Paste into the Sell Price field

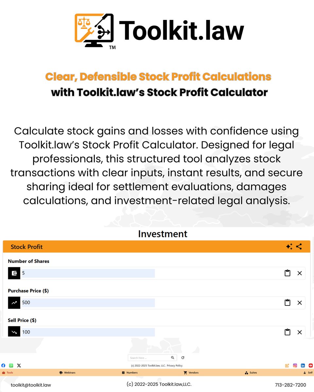point(287,332)
